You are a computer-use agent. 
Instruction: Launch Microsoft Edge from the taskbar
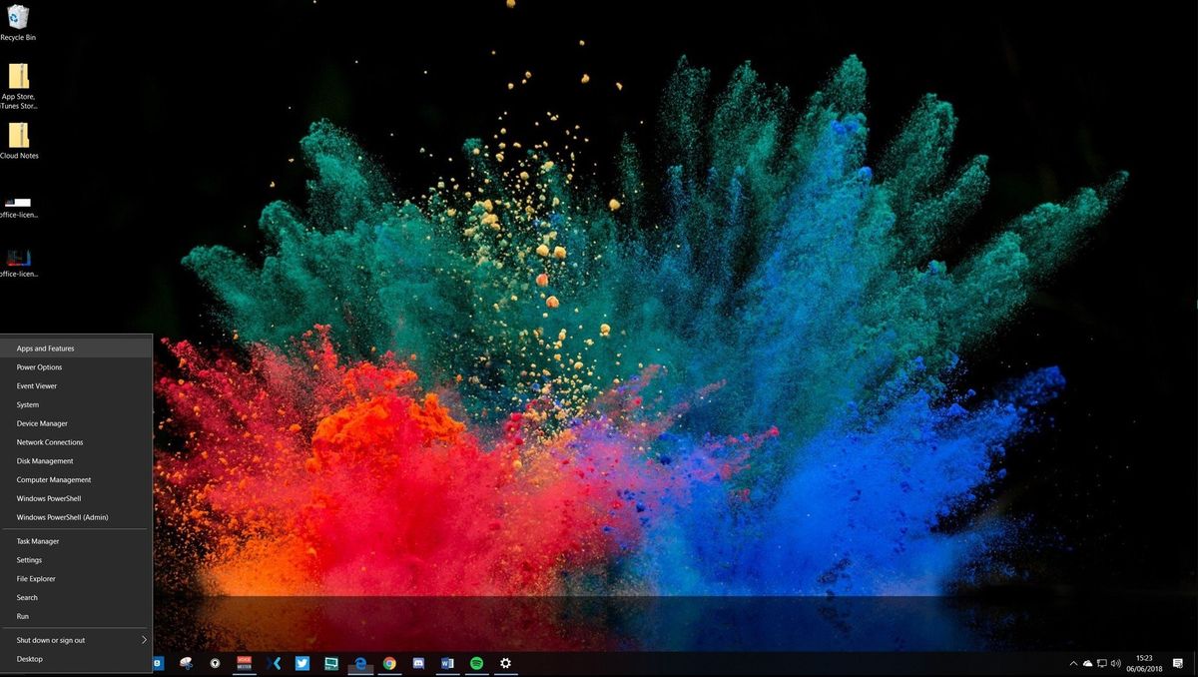click(x=358, y=662)
